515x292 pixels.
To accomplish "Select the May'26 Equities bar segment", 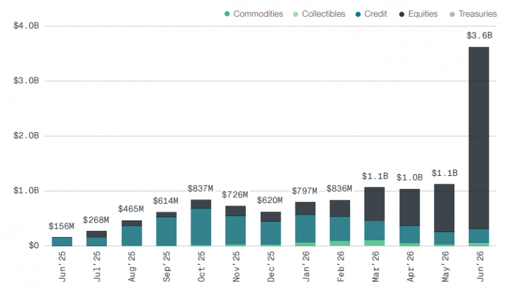I will pos(444,208).
